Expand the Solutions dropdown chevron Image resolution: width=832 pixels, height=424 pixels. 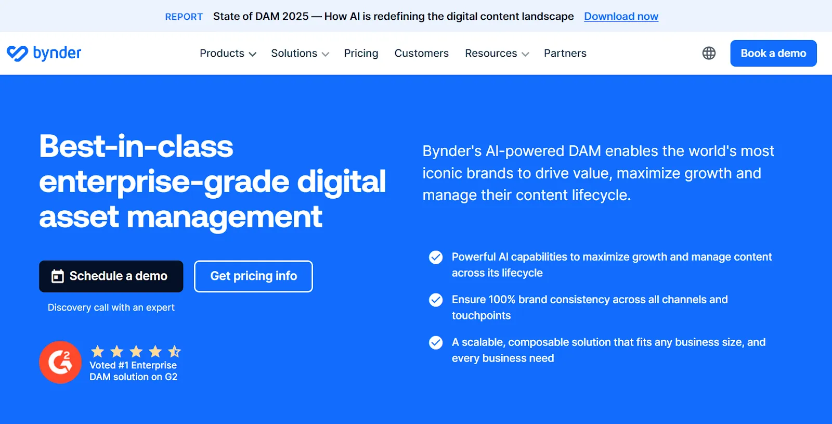tap(326, 54)
